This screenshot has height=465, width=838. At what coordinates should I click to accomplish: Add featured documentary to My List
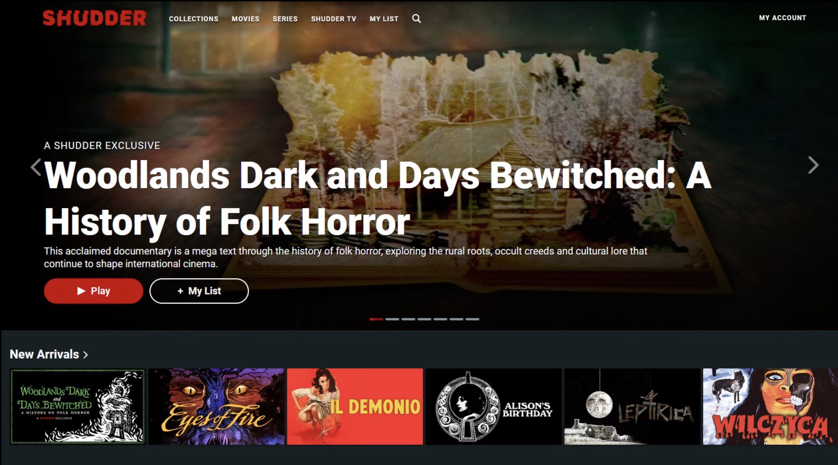tap(199, 291)
